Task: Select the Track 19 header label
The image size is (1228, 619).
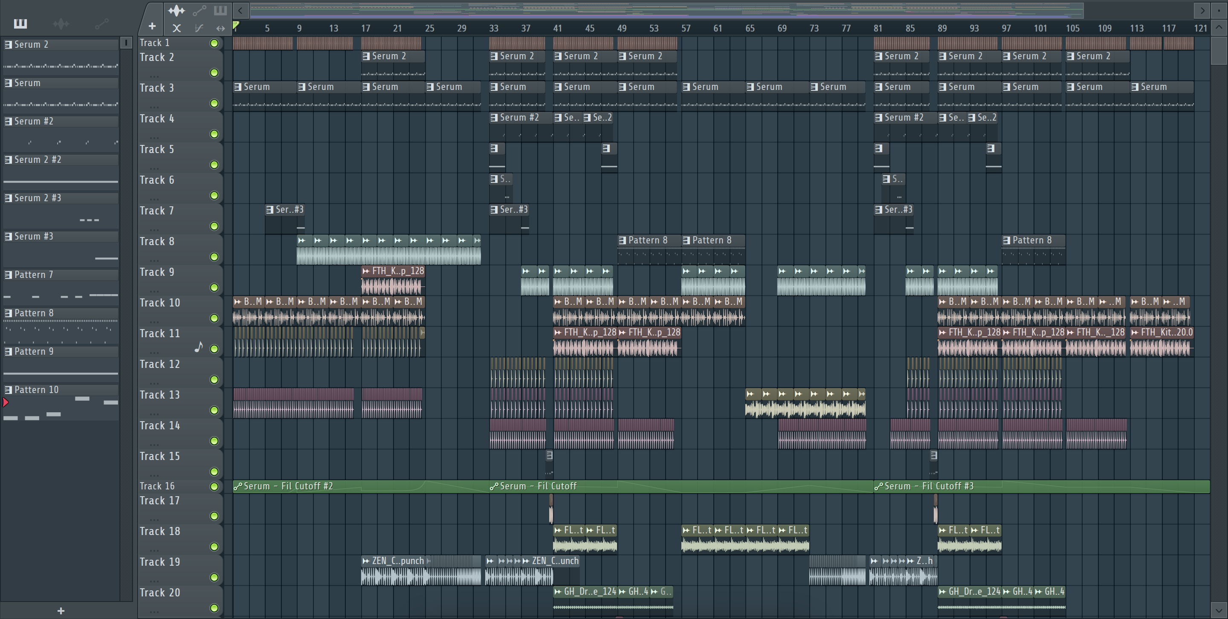Action: pyautogui.click(x=160, y=562)
